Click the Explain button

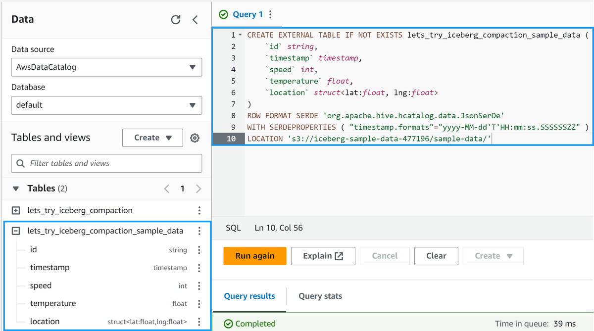[x=323, y=256]
